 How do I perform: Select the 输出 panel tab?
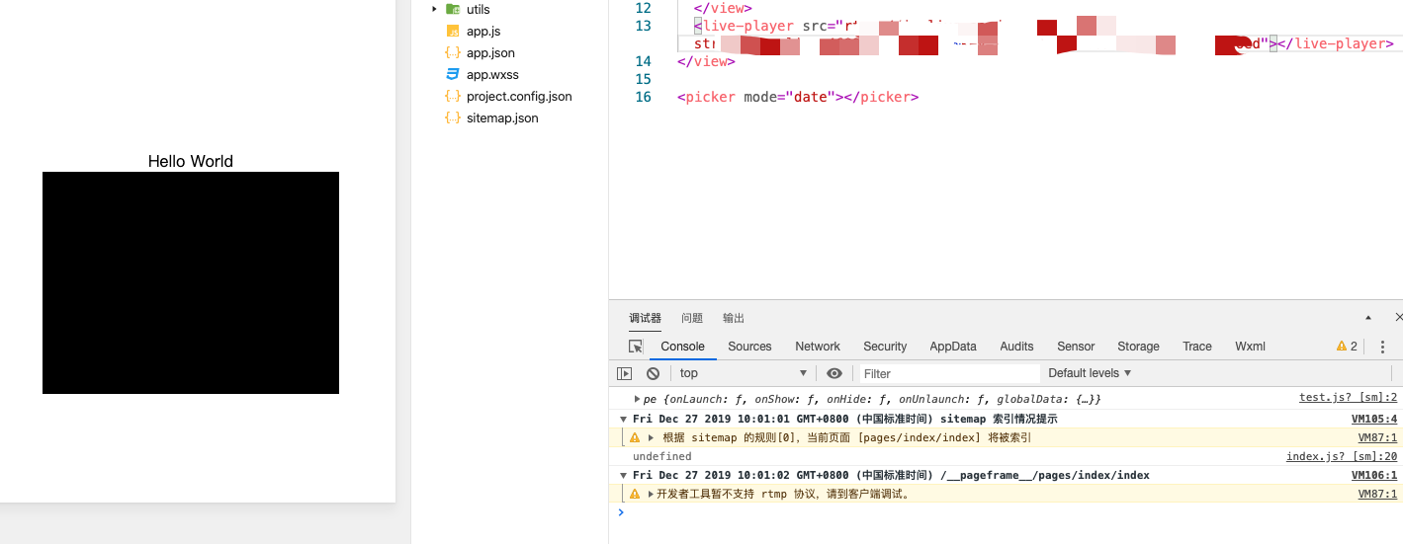click(x=734, y=318)
